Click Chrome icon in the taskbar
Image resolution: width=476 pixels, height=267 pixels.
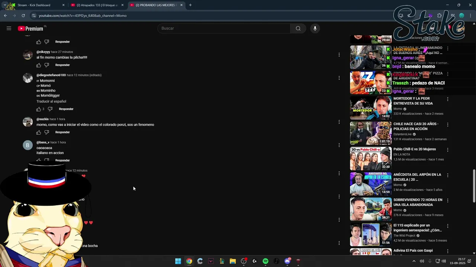coord(189,261)
